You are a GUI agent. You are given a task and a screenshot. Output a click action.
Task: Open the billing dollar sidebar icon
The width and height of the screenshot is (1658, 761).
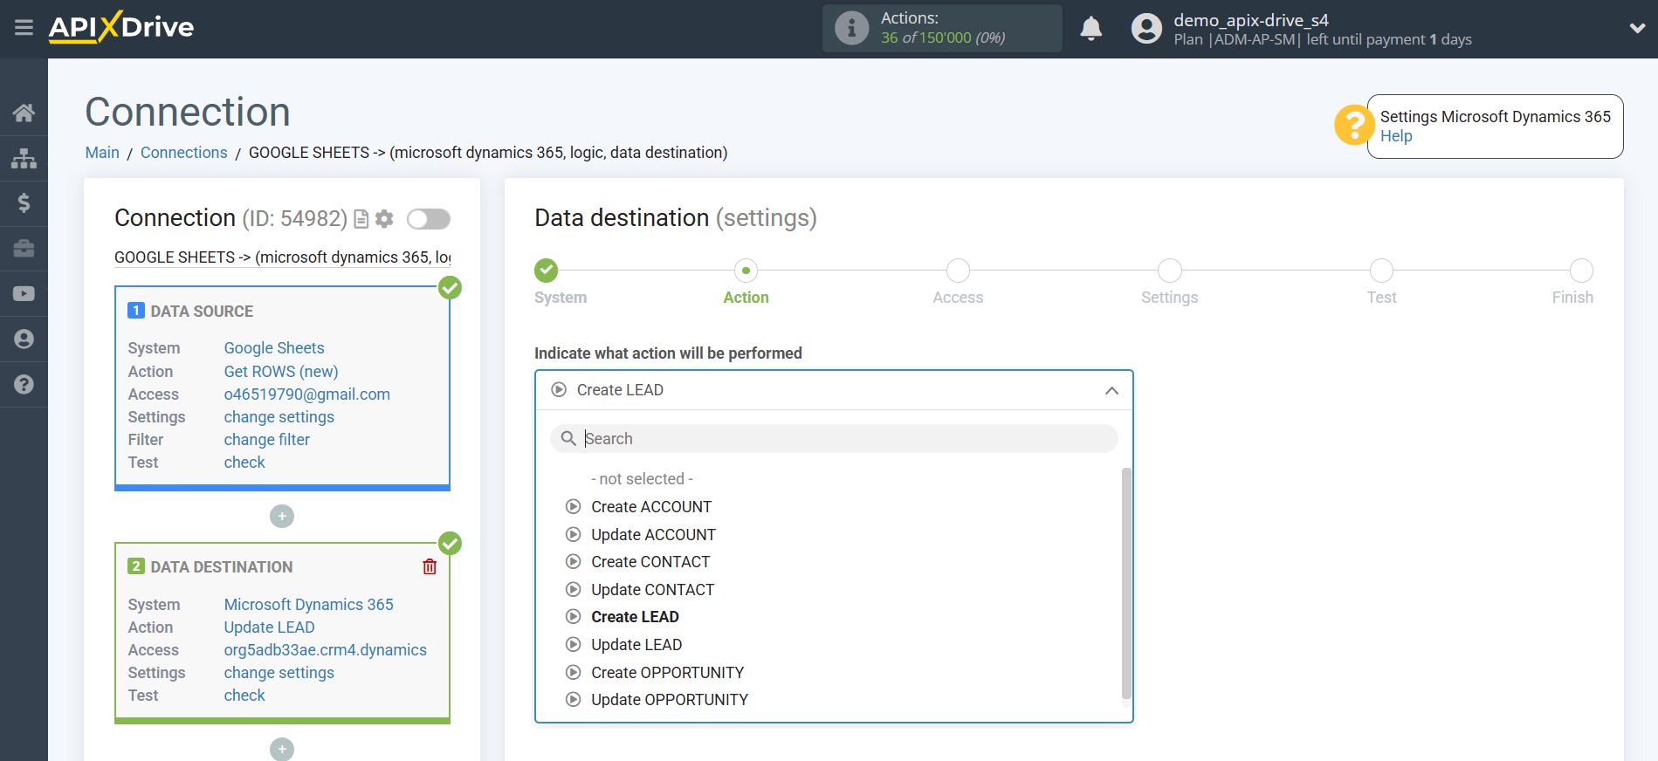tap(24, 203)
